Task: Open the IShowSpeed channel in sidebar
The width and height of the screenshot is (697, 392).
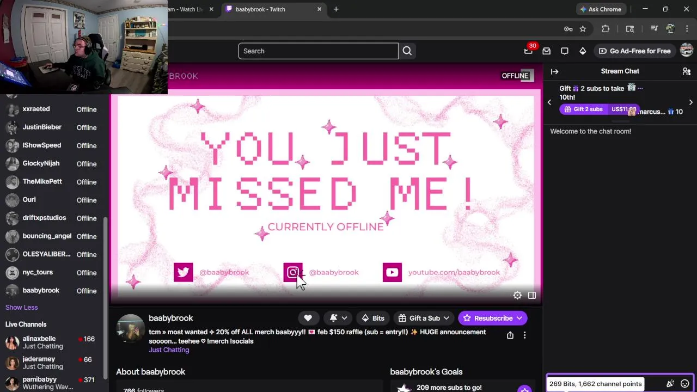Action: 52,145
